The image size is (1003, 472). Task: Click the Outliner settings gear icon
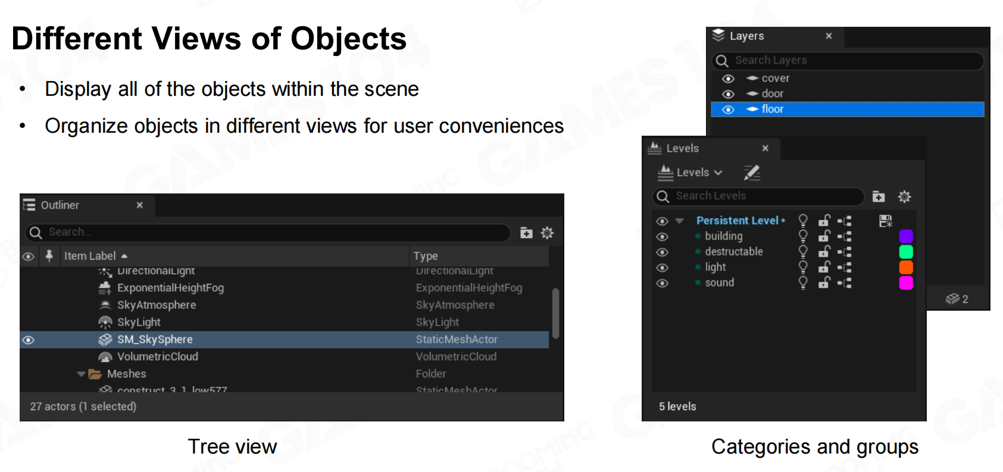pyautogui.click(x=547, y=233)
